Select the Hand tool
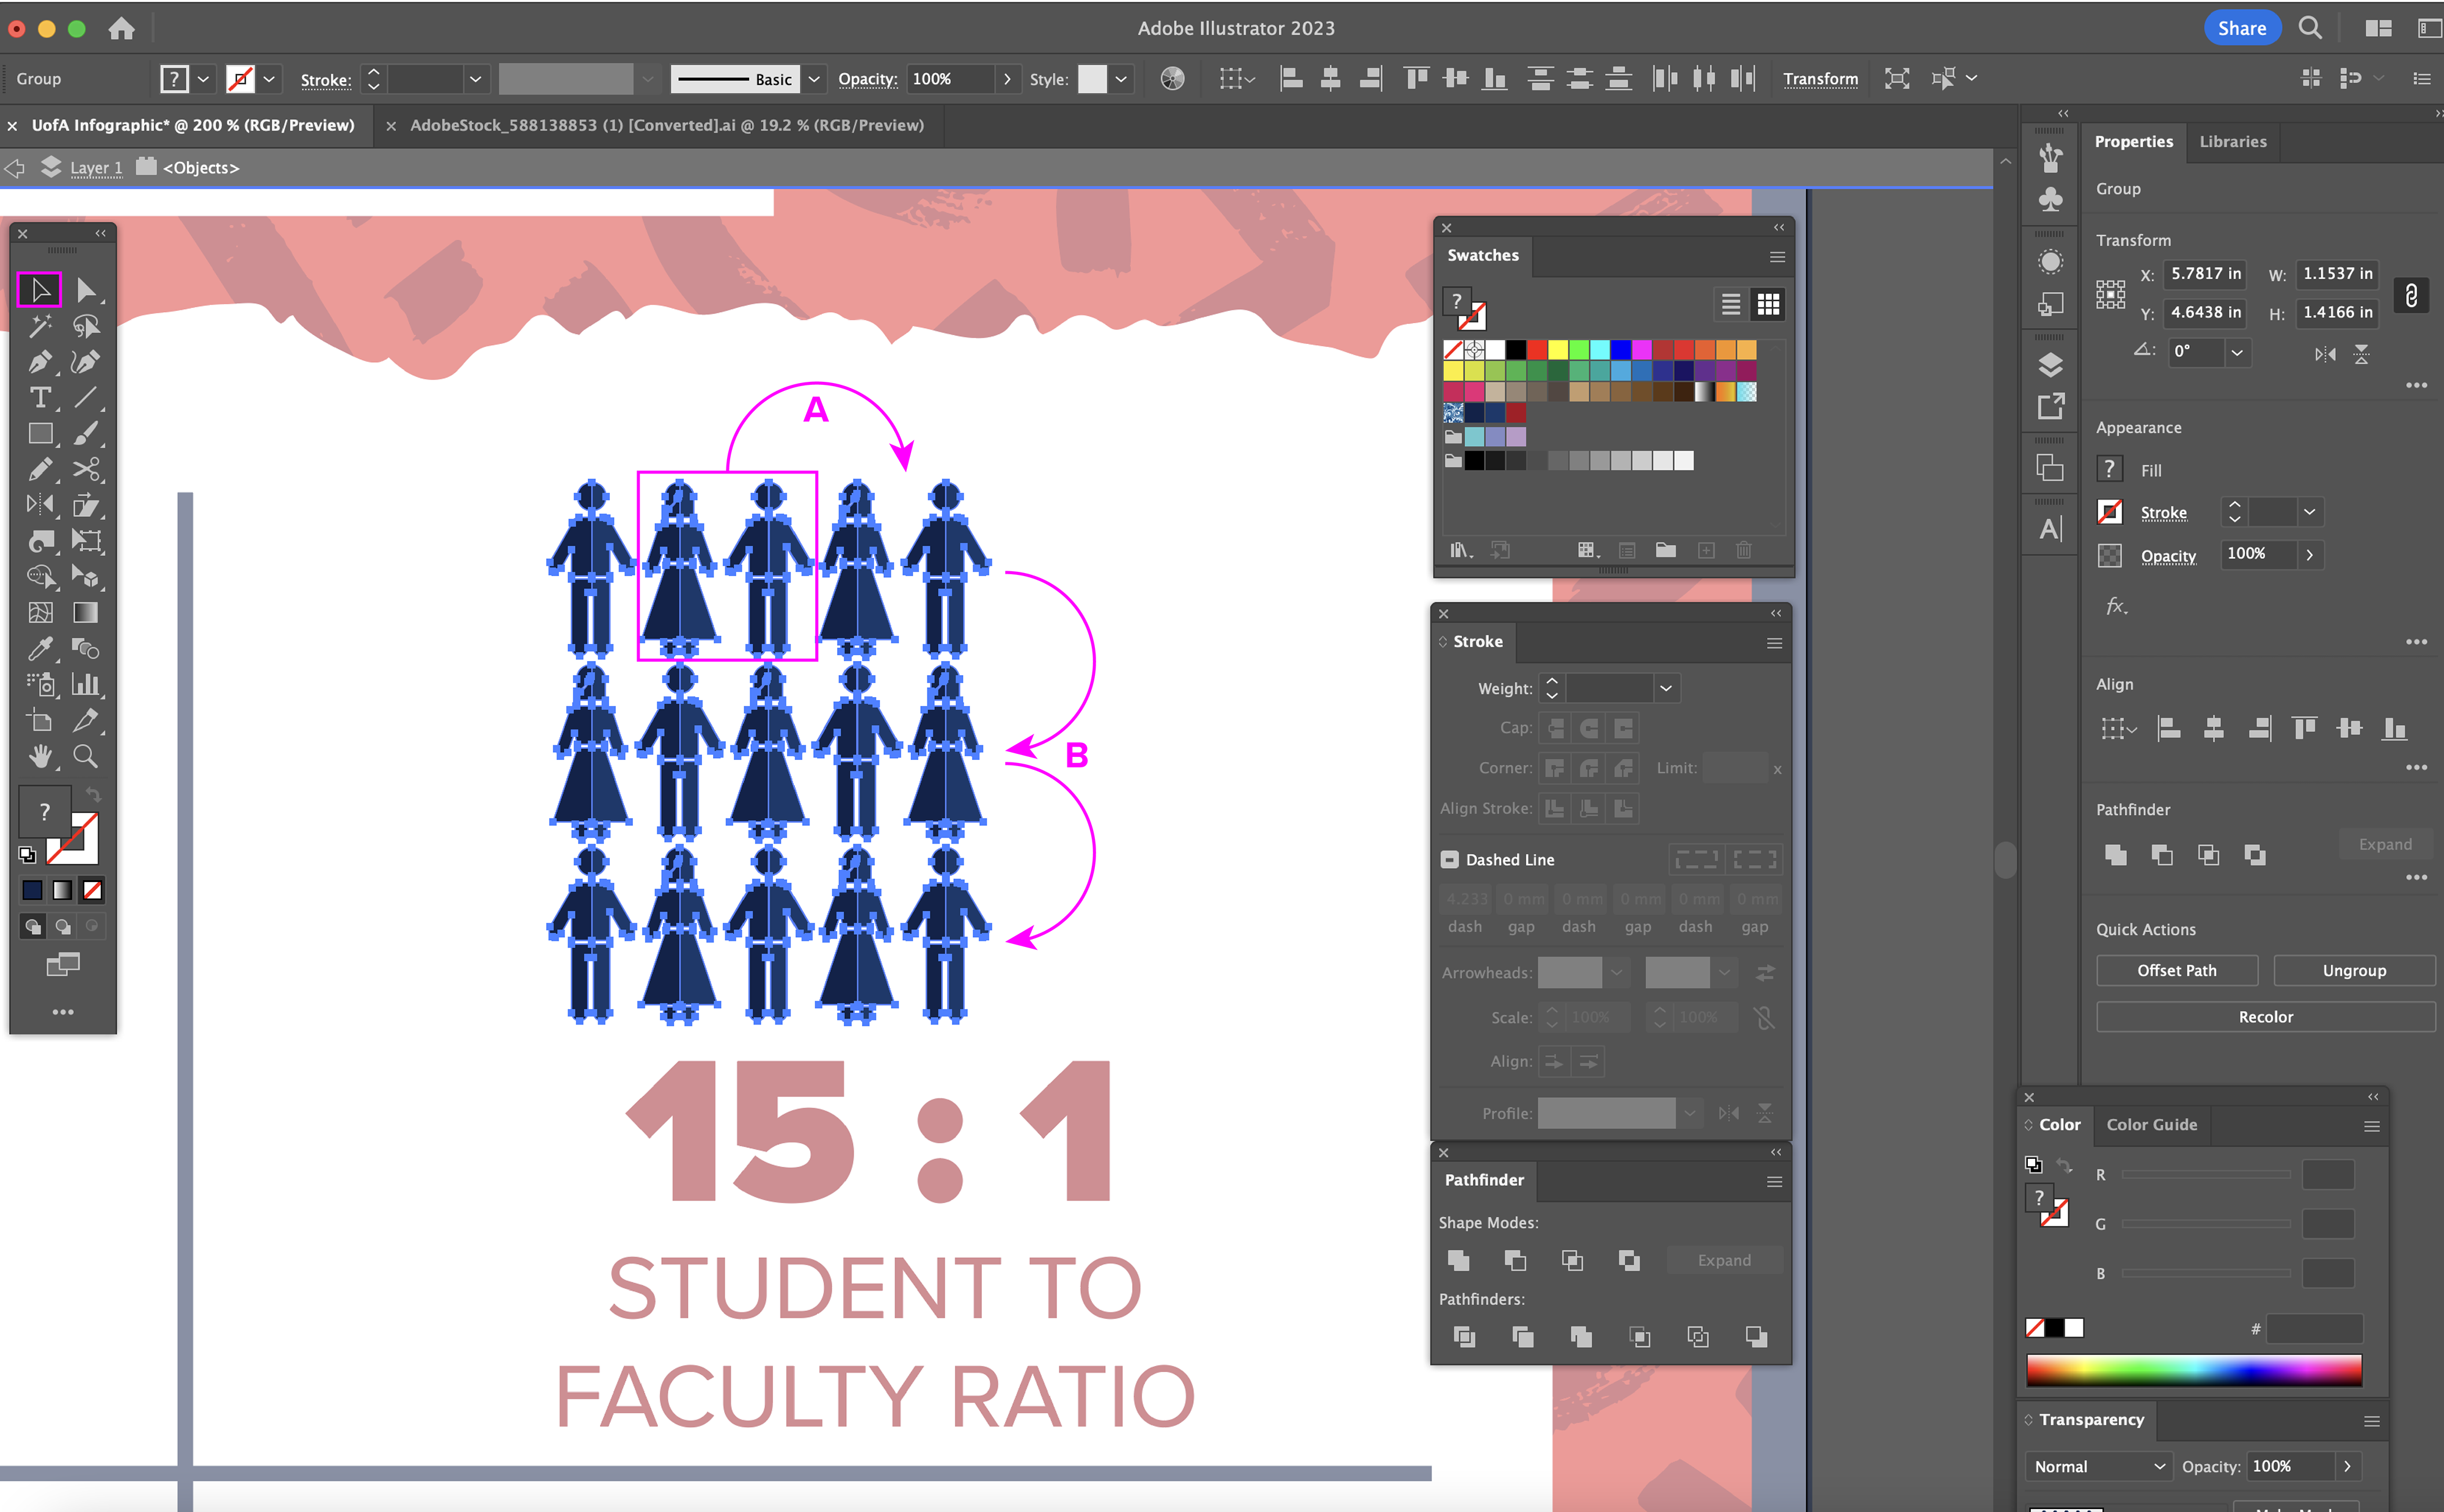 tap(40, 756)
